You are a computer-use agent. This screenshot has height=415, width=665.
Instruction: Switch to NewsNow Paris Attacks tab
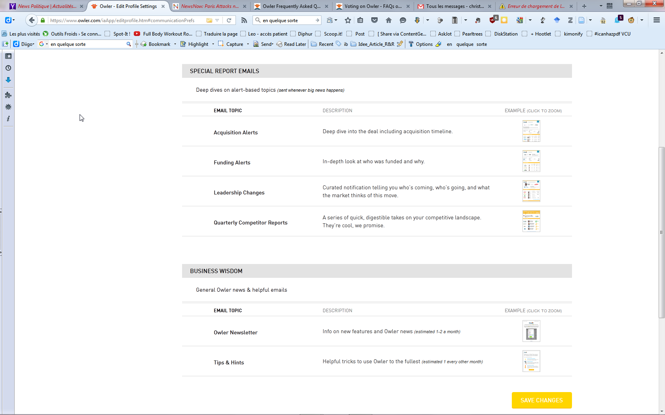[210, 6]
